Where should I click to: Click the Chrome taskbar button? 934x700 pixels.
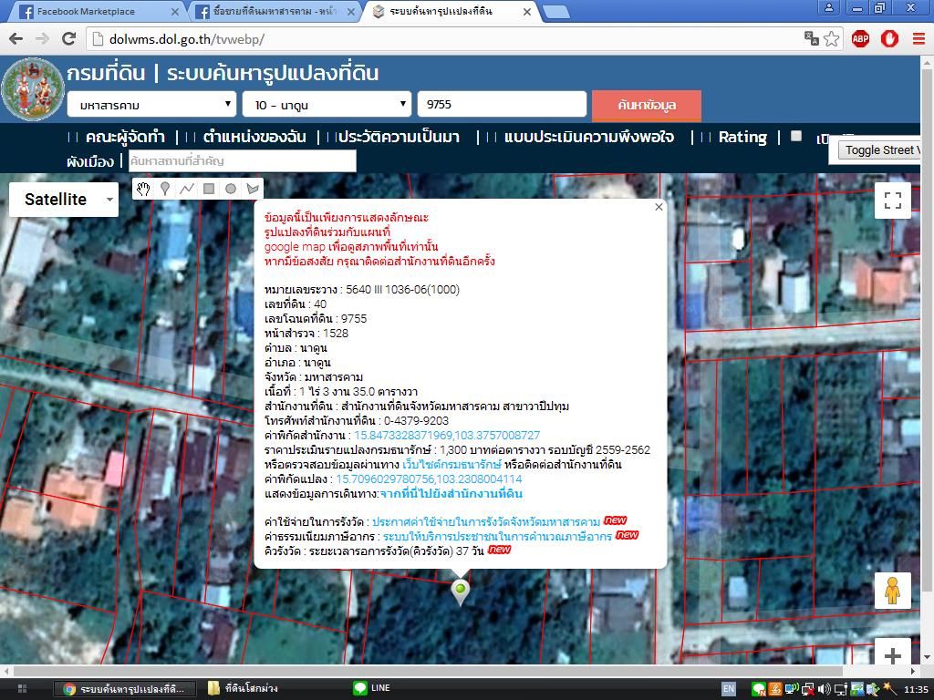click(x=125, y=689)
